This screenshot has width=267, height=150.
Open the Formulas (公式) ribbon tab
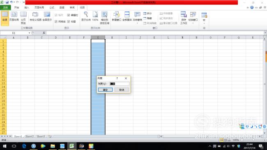52,7
